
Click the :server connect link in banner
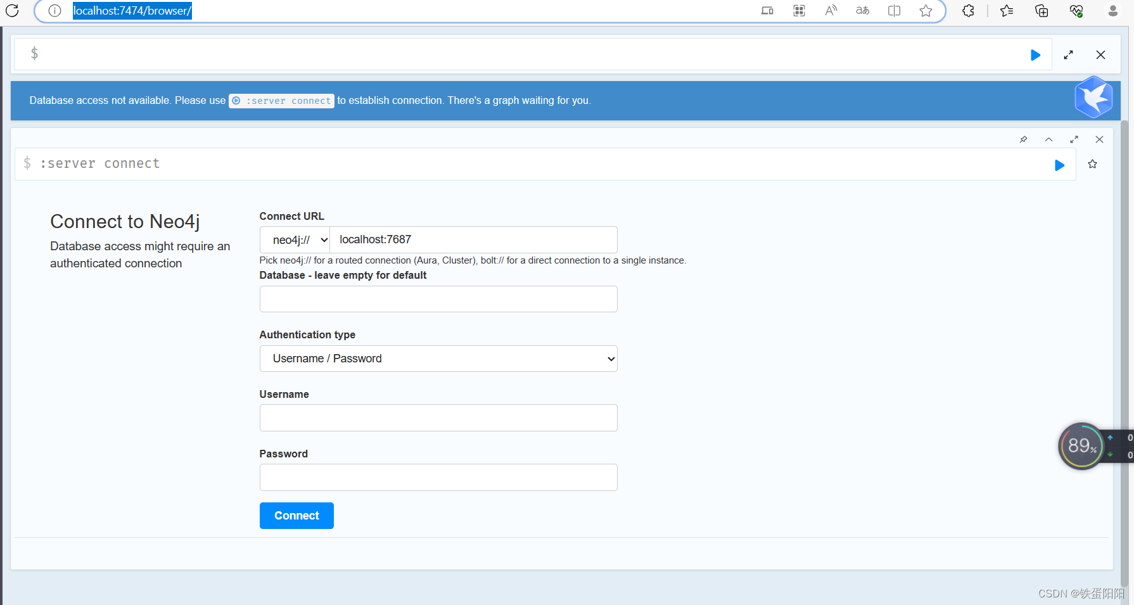tap(281, 101)
